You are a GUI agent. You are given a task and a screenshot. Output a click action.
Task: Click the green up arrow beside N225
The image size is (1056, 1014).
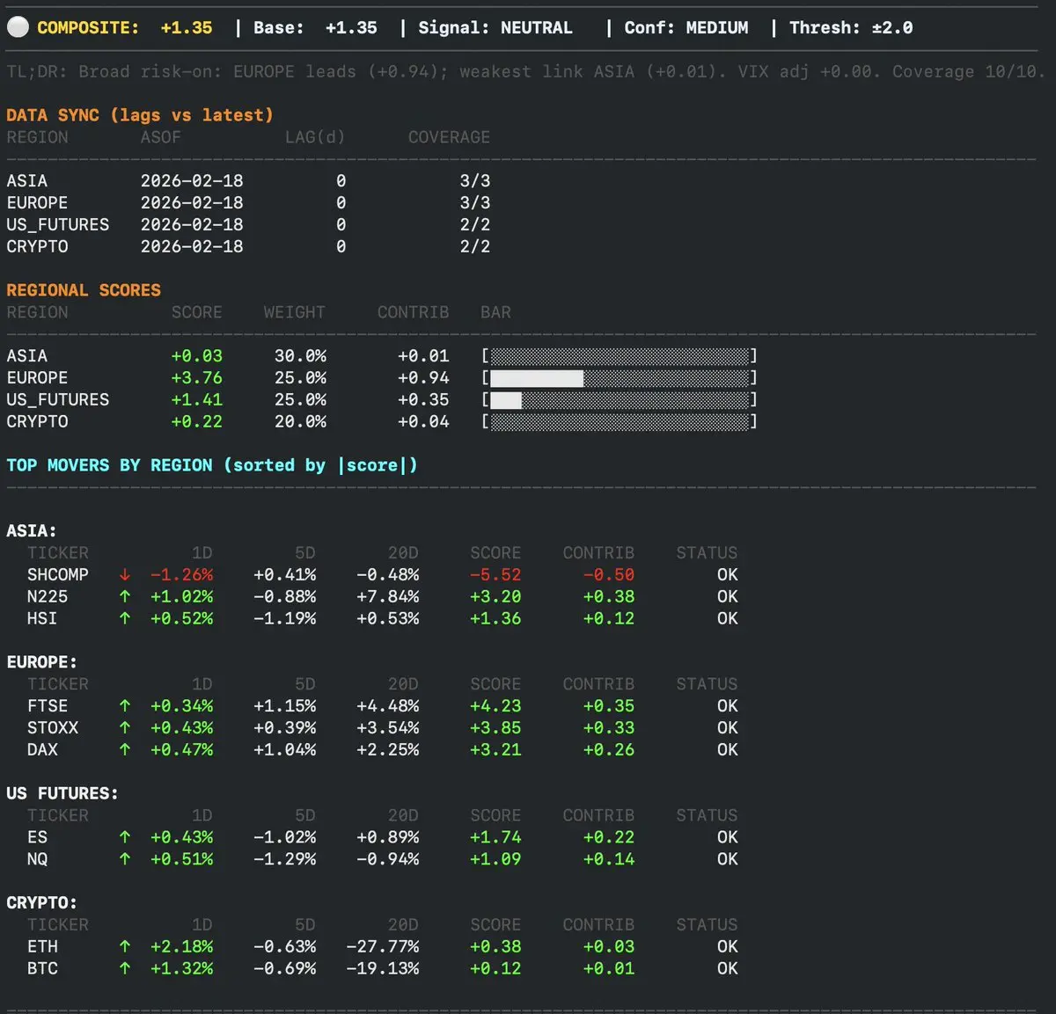(125, 597)
